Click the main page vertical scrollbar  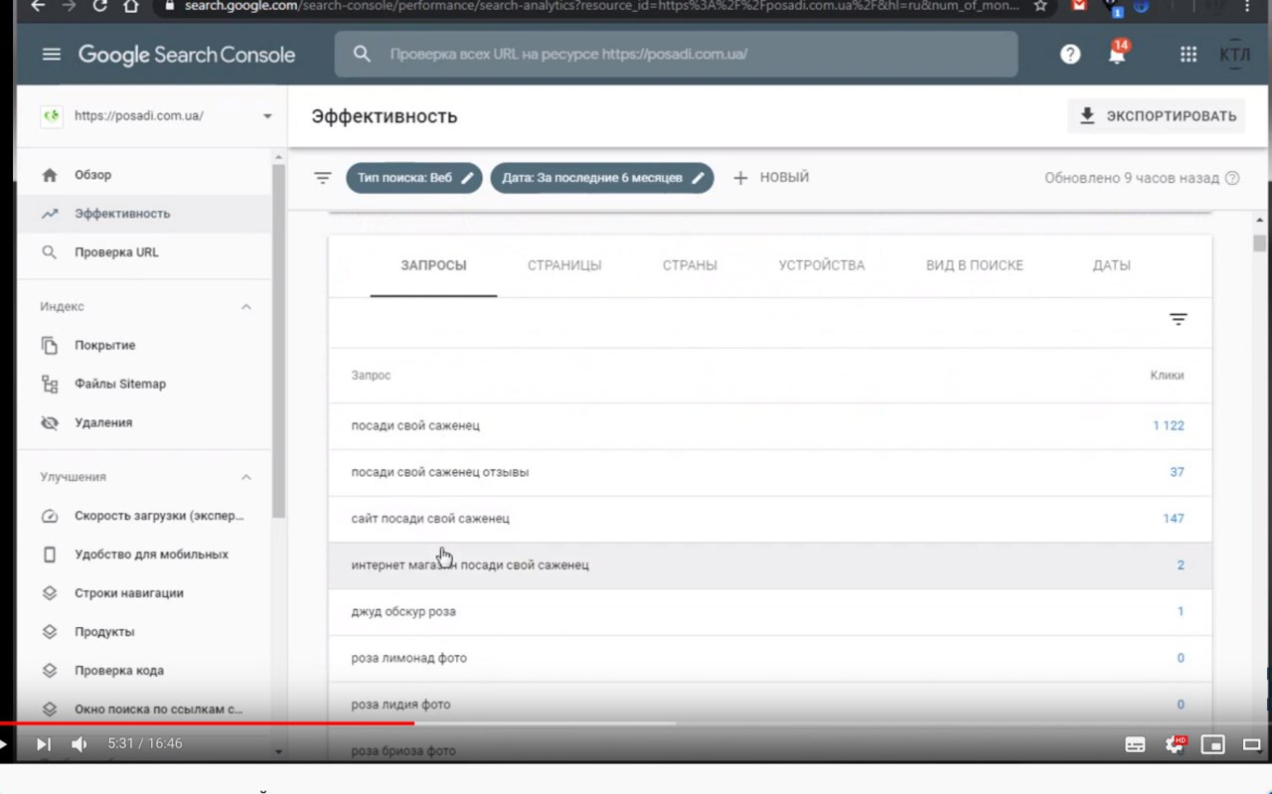point(1260,243)
